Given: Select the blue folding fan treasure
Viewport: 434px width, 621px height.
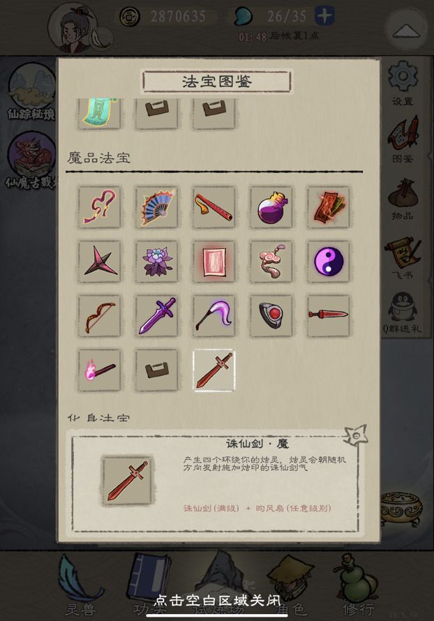Looking at the screenshot, I should 156,207.
